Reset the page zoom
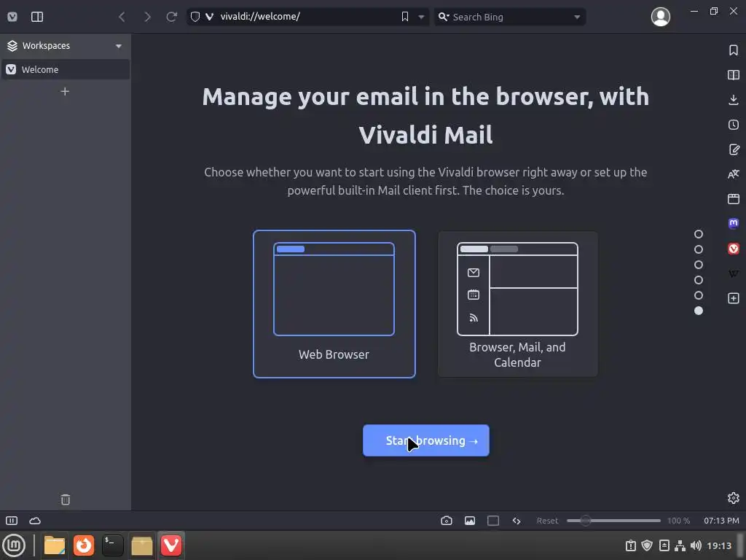 pos(547,521)
